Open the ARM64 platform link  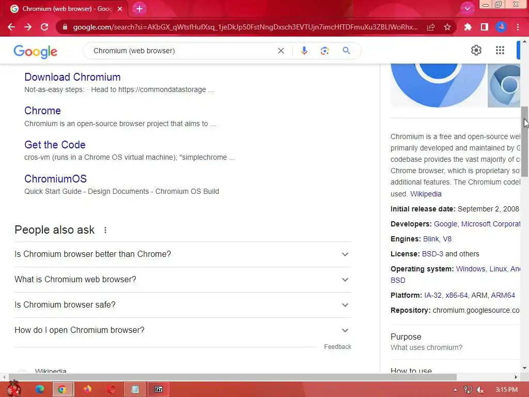tap(503, 295)
